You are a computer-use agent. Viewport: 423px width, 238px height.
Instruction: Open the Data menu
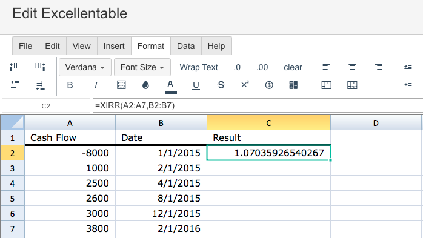pyautogui.click(x=186, y=46)
